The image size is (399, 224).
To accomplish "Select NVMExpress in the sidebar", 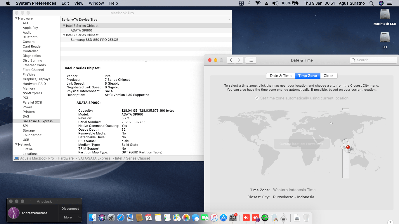I will point(32,93).
